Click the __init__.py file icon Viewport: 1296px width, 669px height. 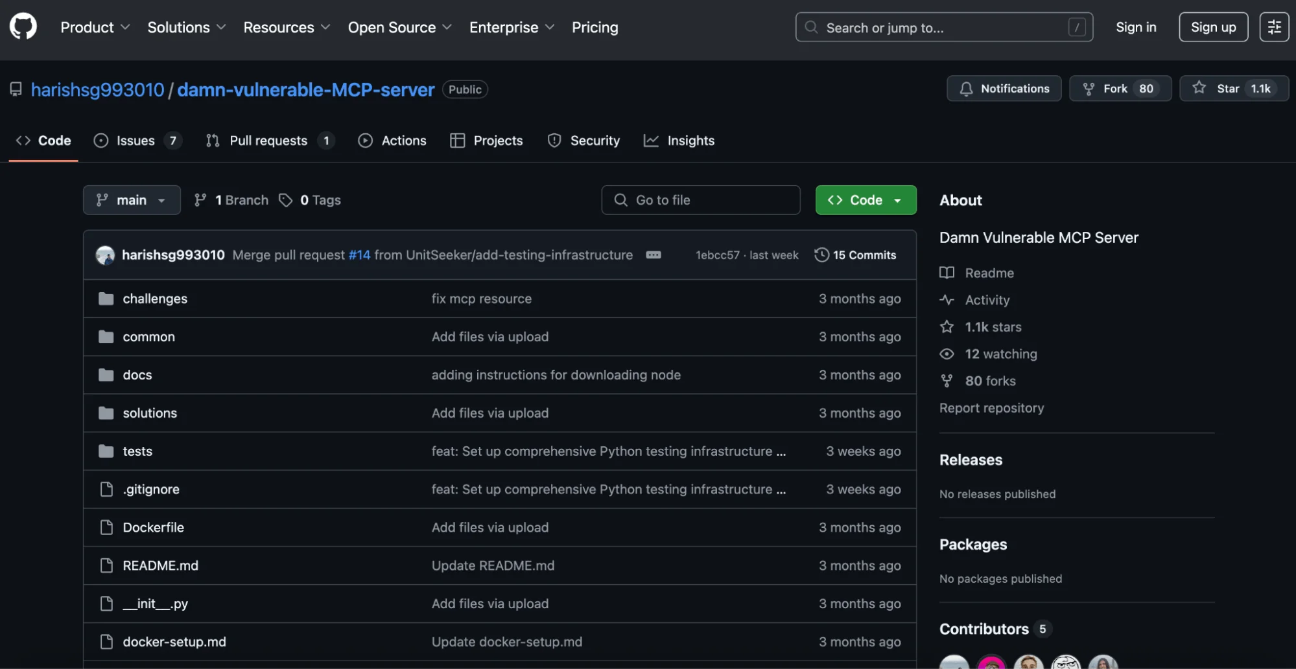click(x=106, y=604)
